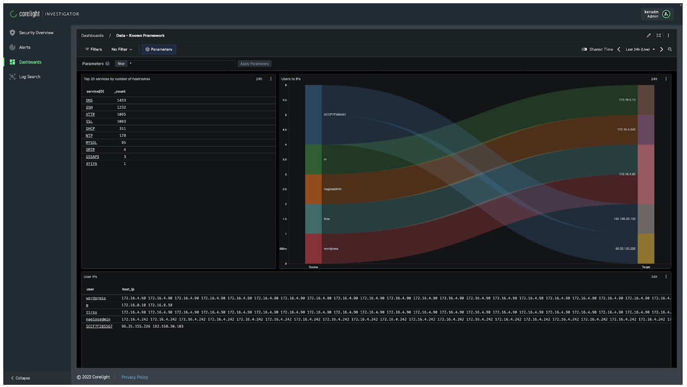Image resolution: width=687 pixels, height=387 pixels.
Task: Click the Parameters help question icon
Action: click(x=107, y=64)
